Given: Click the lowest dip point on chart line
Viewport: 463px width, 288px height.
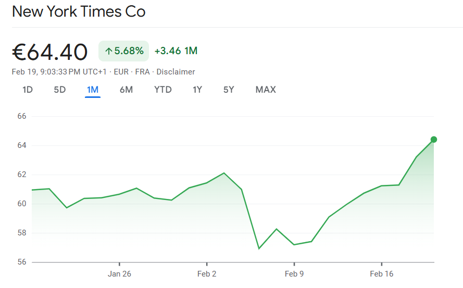Looking at the screenshot, I should point(259,248).
